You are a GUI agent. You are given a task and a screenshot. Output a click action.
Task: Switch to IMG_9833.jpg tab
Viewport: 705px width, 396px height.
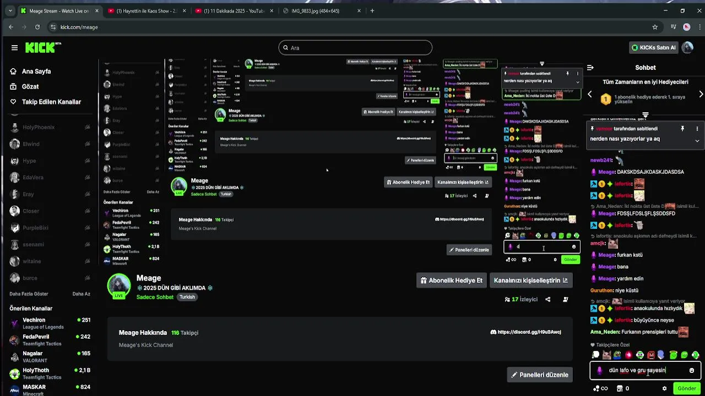[321, 10]
